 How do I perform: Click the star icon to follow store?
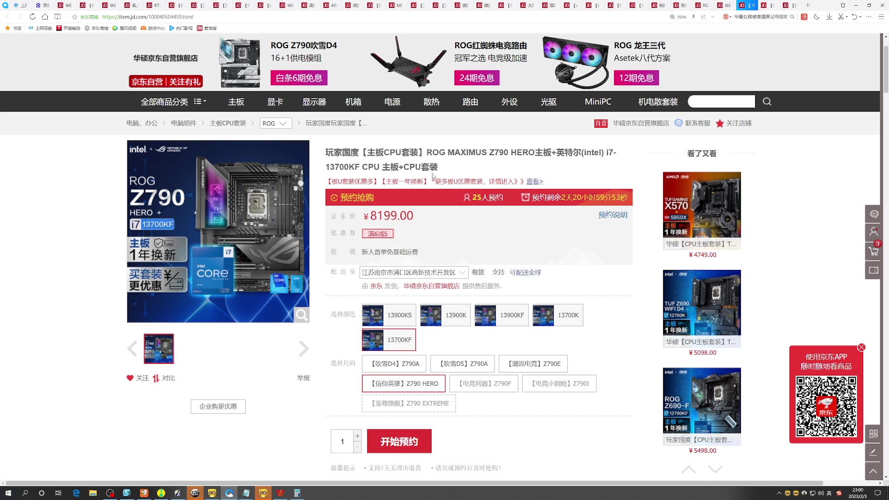720,124
